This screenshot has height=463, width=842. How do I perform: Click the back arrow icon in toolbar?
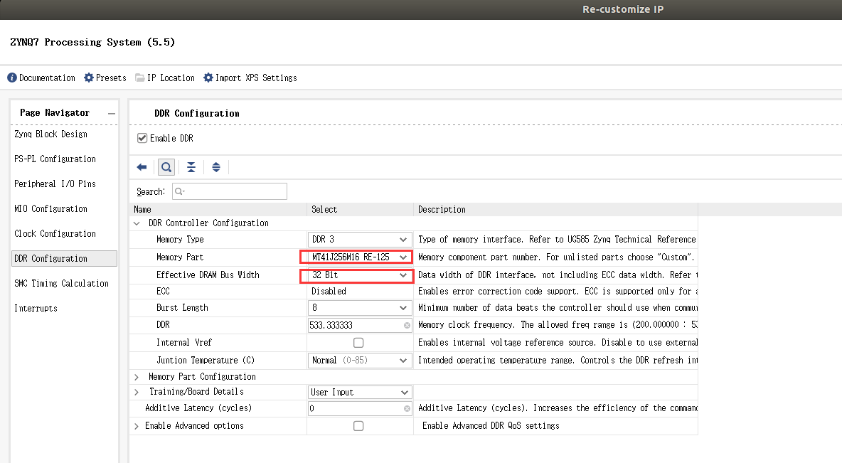point(142,167)
